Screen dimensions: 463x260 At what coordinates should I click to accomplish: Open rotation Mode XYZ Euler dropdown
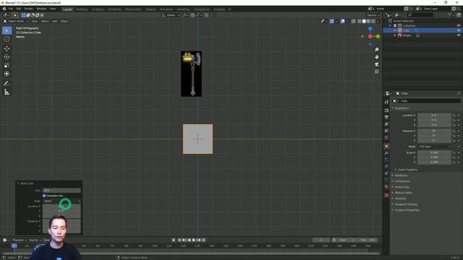click(434, 147)
